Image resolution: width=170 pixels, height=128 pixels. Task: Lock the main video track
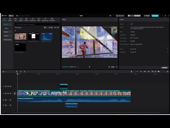pyautogui.click(x=6, y=93)
